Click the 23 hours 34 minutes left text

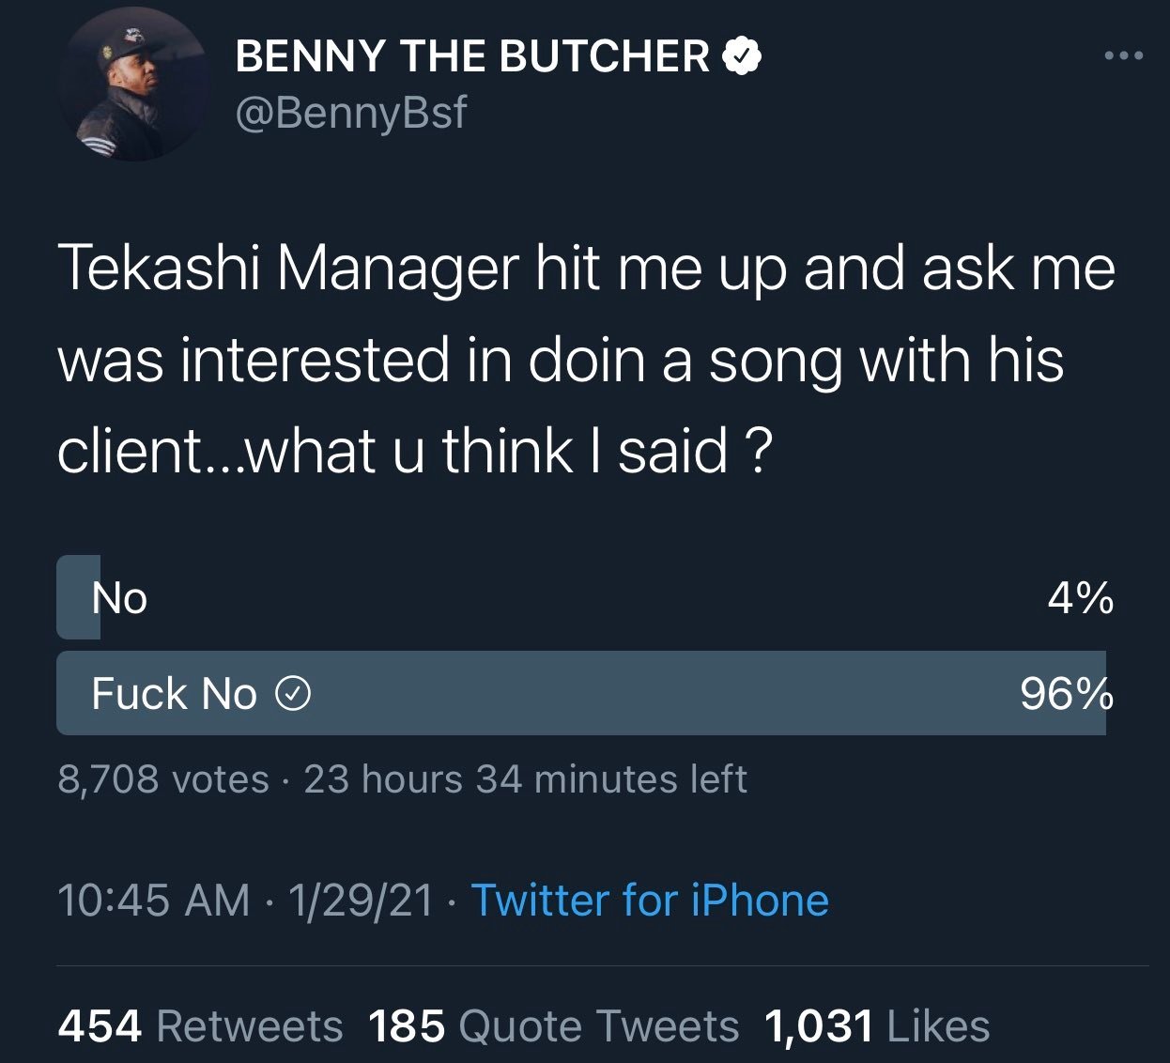click(526, 779)
